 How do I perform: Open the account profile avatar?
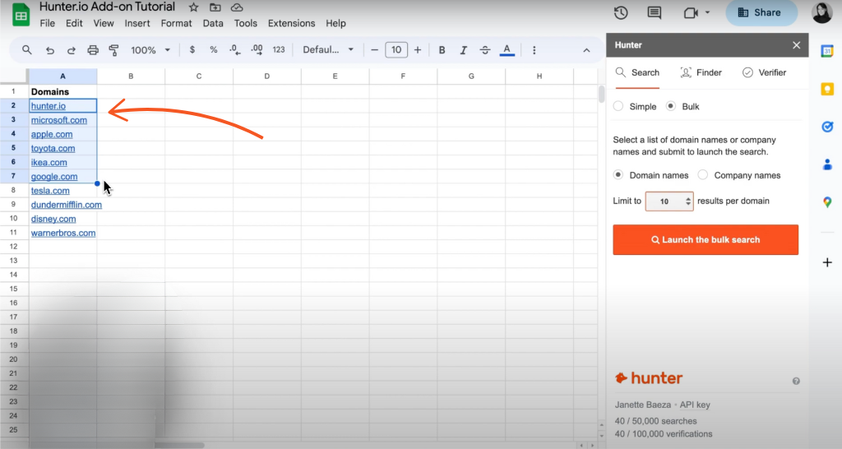822,13
